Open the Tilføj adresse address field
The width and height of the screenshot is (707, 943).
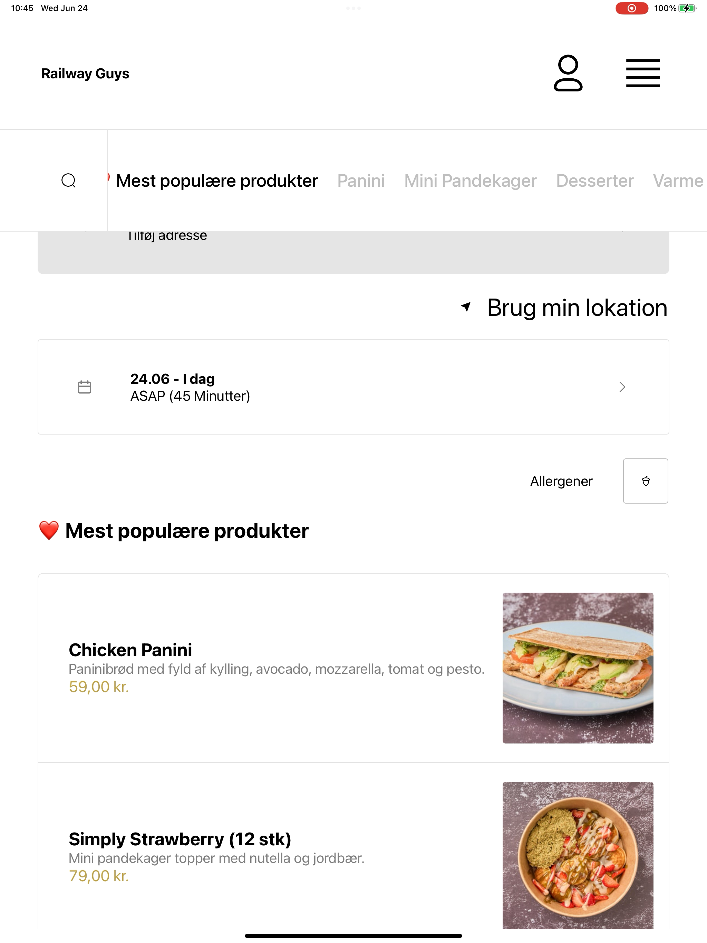coord(353,252)
